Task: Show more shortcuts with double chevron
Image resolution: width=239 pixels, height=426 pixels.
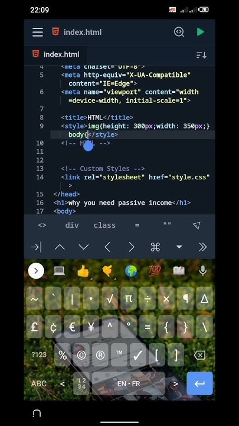Action: (x=202, y=247)
